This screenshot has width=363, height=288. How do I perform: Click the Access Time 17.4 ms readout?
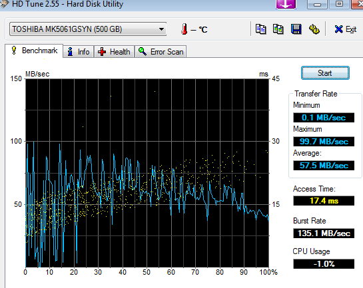[324, 201]
